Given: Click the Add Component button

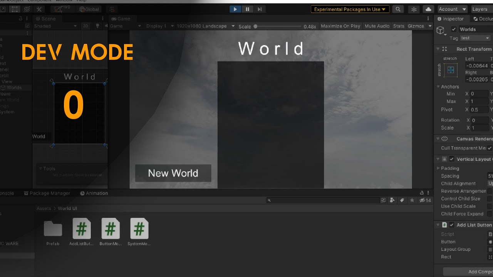Looking at the screenshot, I should pyautogui.click(x=468, y=272).
